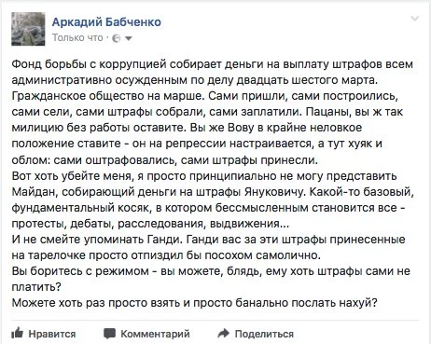Click the words 'протесты, дебаты, расследования' in the post
The image size is (431, 344).
click(x=107, y=224)
